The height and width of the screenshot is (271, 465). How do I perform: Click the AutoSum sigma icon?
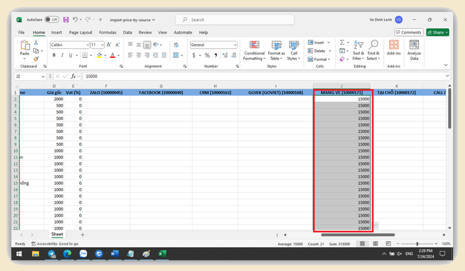pos(343,43)
